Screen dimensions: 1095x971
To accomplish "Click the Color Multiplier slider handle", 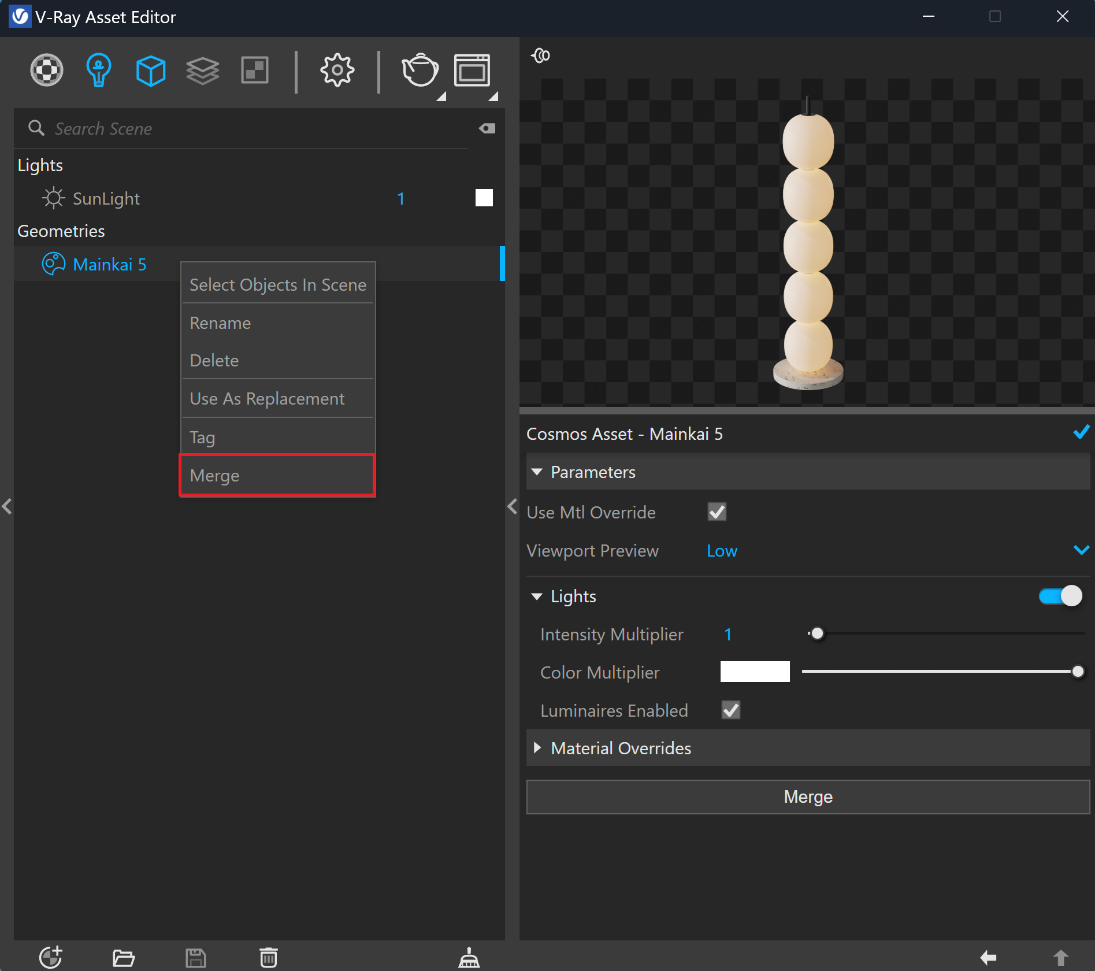I will tap(1078, 672).
